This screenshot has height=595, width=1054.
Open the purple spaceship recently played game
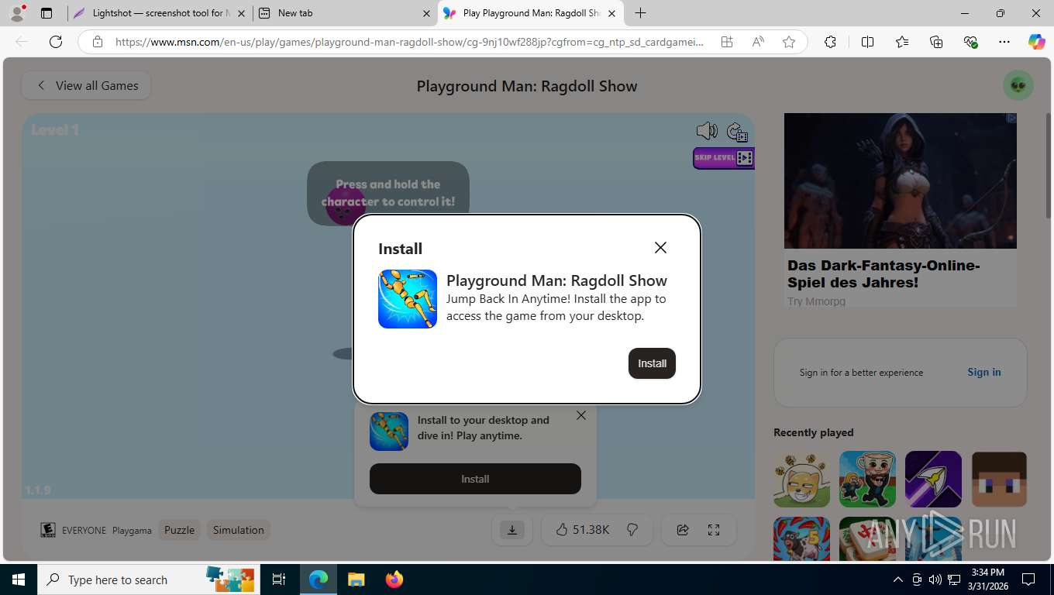[x=933, y=479]
